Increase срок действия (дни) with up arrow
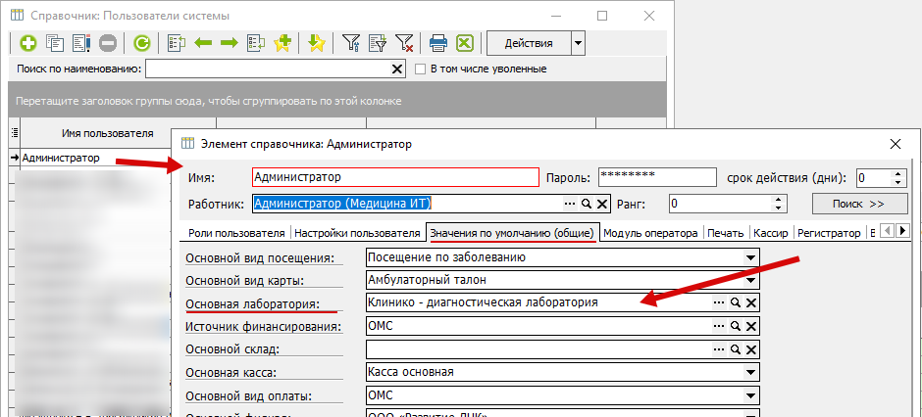 pyautogui.click(x=896, y=173)
